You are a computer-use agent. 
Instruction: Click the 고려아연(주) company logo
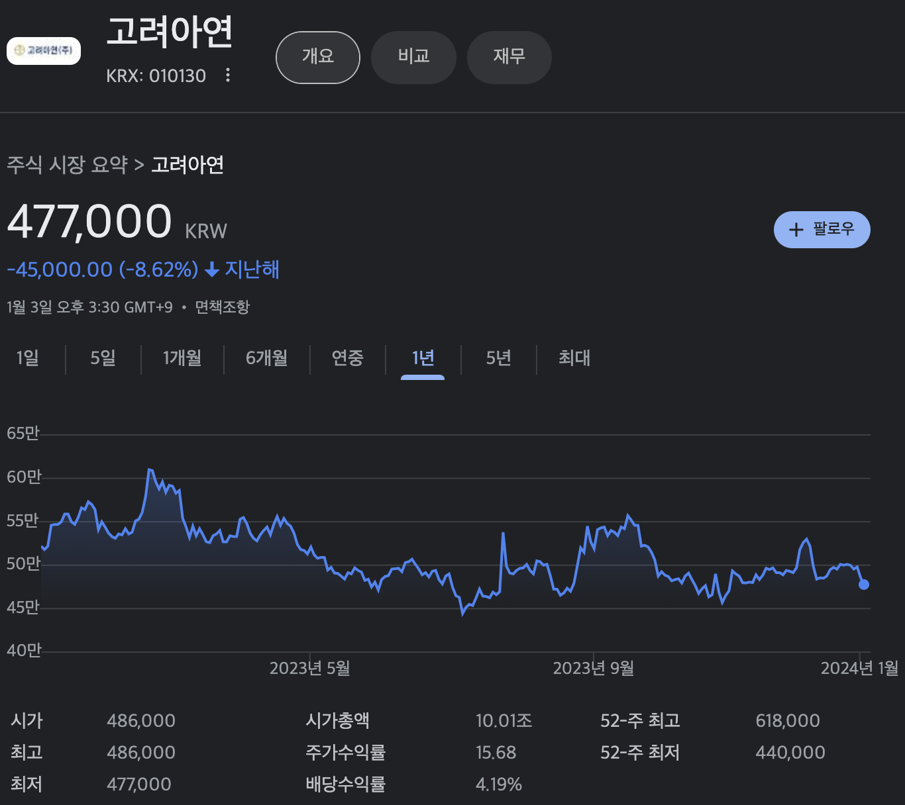point(44,51)
